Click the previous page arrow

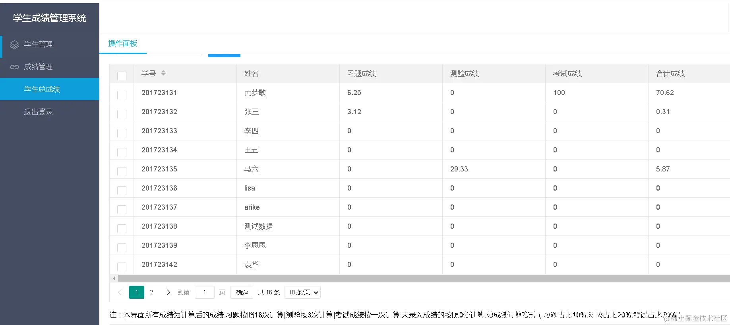120,292
